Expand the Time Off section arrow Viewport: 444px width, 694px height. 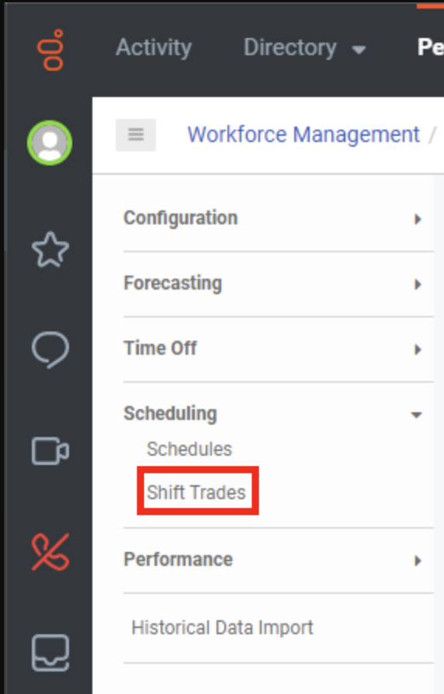pos(418,349)
